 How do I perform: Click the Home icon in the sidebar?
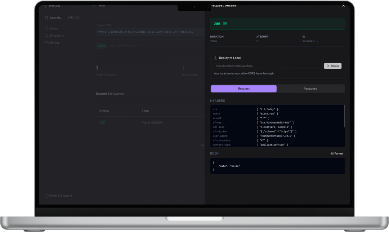(x=46, y=28)
